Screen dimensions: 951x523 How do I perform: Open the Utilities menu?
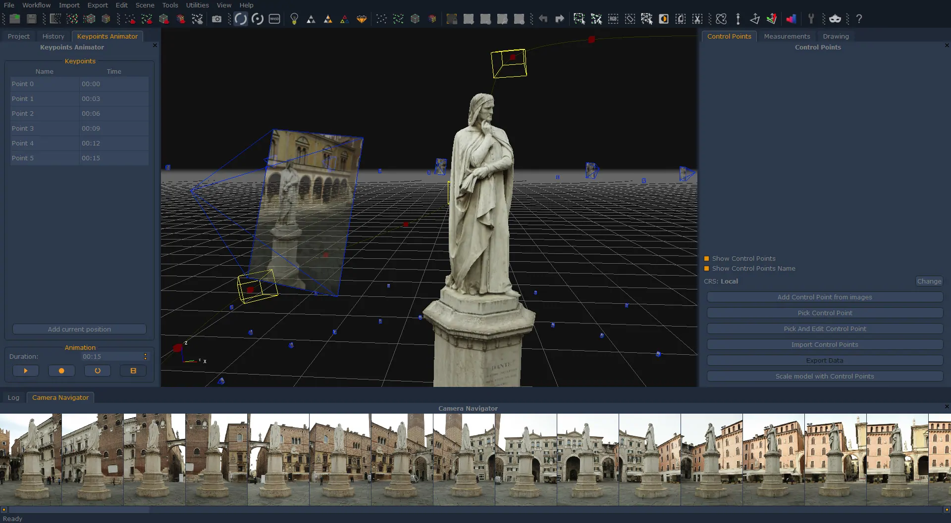click(x=197, y=5)
